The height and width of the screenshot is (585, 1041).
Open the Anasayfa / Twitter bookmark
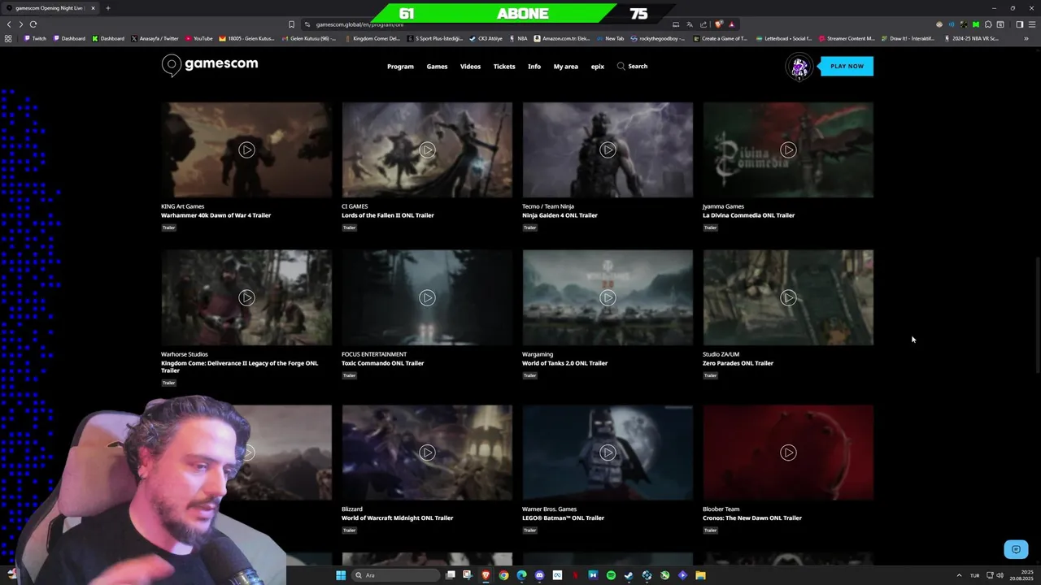pos(155,38)
